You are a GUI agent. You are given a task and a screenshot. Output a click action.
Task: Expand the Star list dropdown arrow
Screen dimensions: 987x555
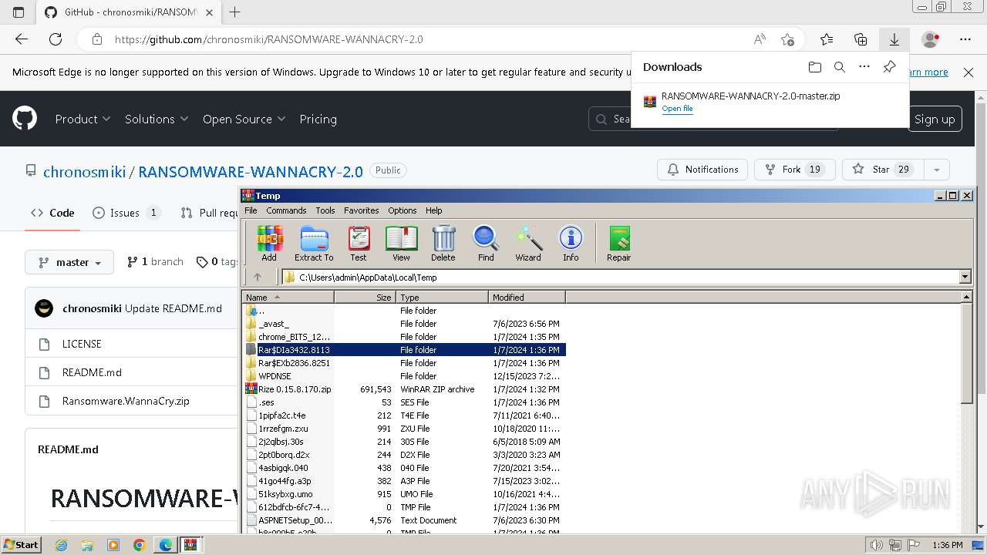click(x=936, y=170)
